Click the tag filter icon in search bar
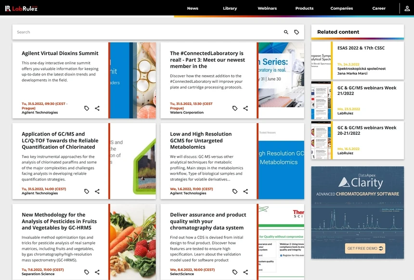The image size is (414, 280). (x=297, y=32)
